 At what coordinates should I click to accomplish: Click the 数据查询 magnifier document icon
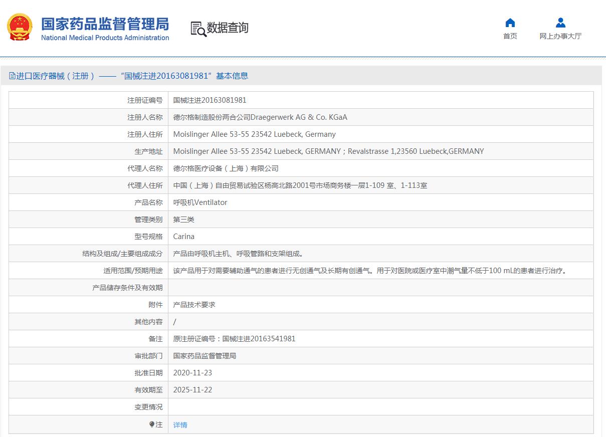[198, 29]
